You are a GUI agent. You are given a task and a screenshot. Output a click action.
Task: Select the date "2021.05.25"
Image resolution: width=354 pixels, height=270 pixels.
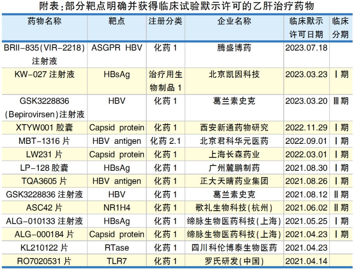pos(306,221)
